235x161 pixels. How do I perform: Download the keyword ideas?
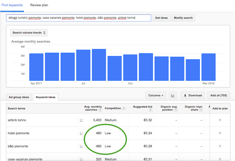[193, 96]
